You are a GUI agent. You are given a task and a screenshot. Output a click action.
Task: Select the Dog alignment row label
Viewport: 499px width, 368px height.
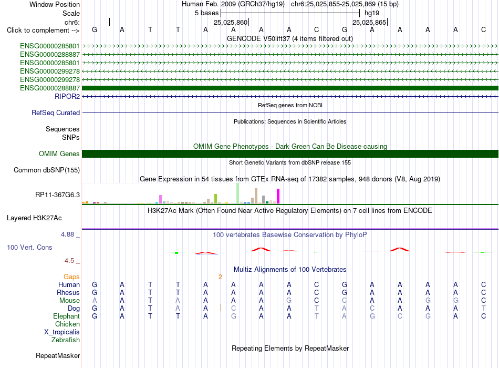click(x=74, y=309)
